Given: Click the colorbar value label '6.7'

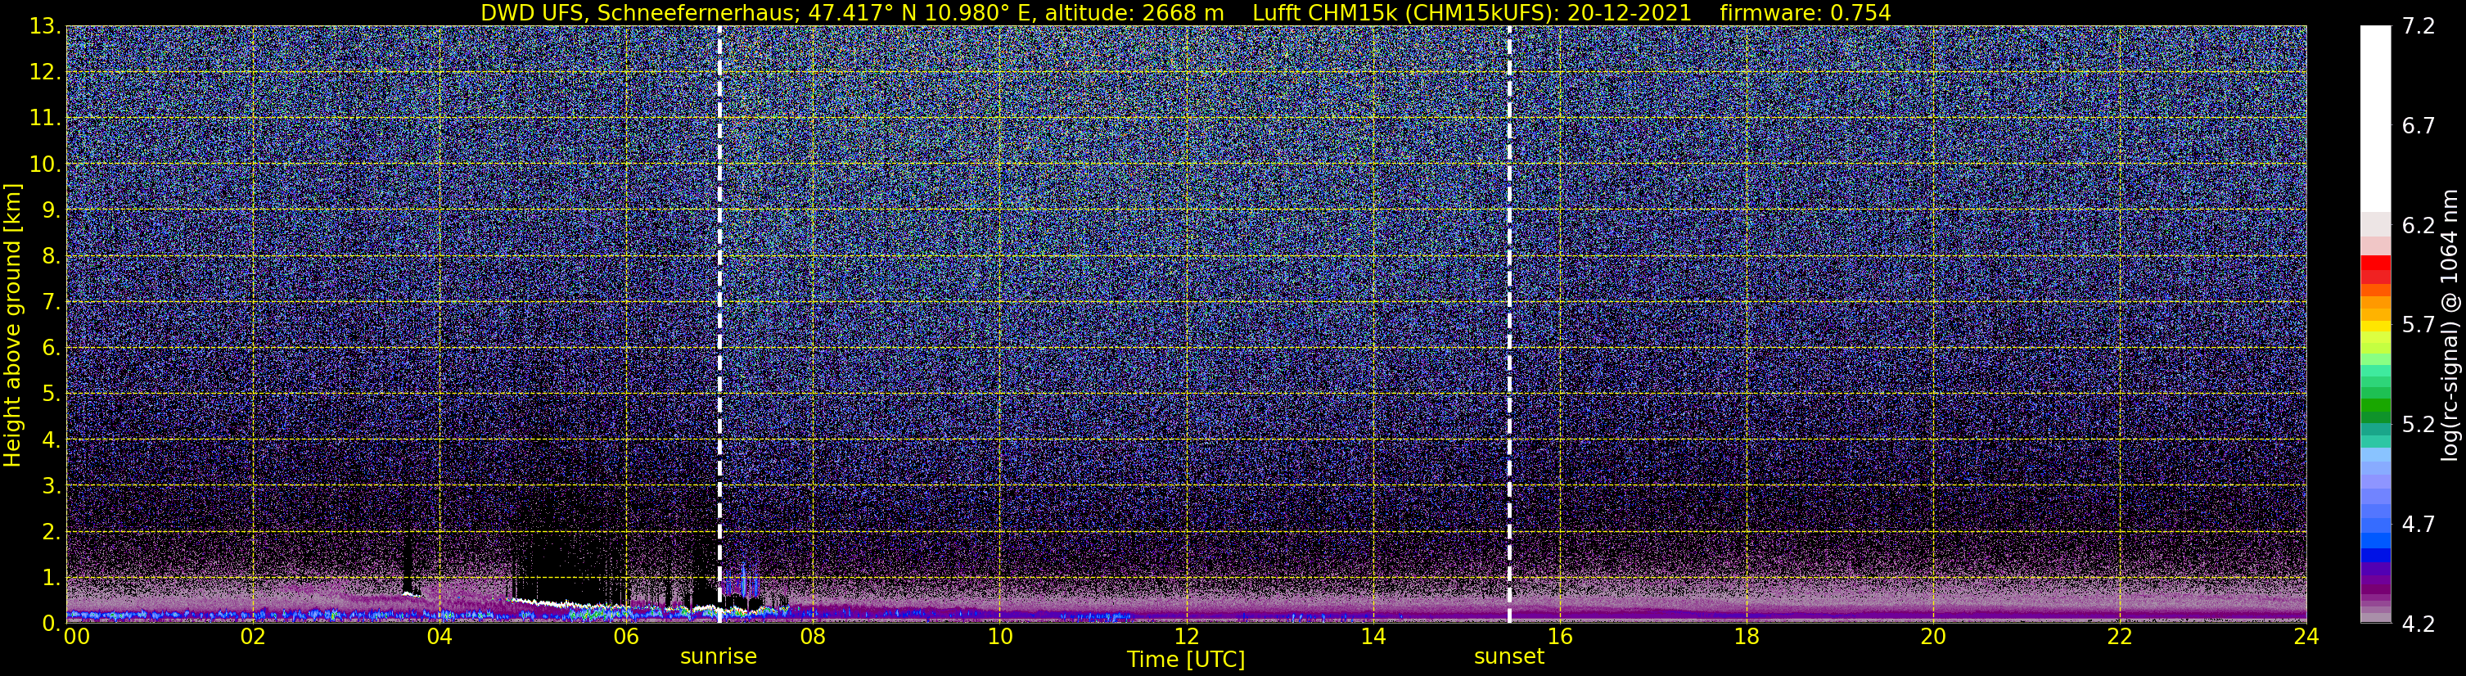Looking at the screenshot, I should tap(2419, 126).
